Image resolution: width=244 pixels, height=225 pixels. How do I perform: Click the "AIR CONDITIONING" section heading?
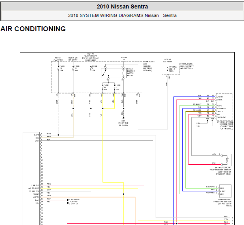pyautogui.click(x=33, y=29)
